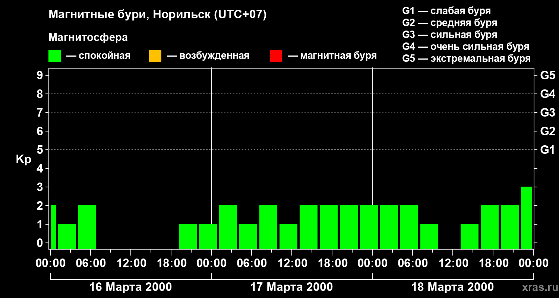Open the xras.ru watermark link

[538, 287]
